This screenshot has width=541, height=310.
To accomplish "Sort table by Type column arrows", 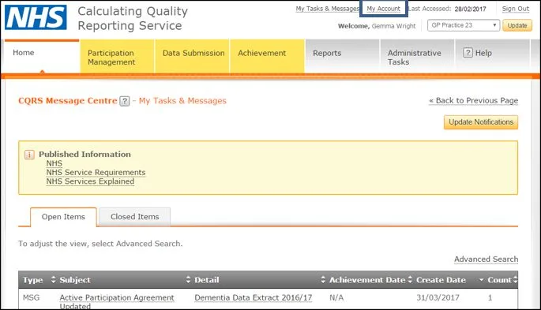I will pyautogui.click(x=53, y=280).
